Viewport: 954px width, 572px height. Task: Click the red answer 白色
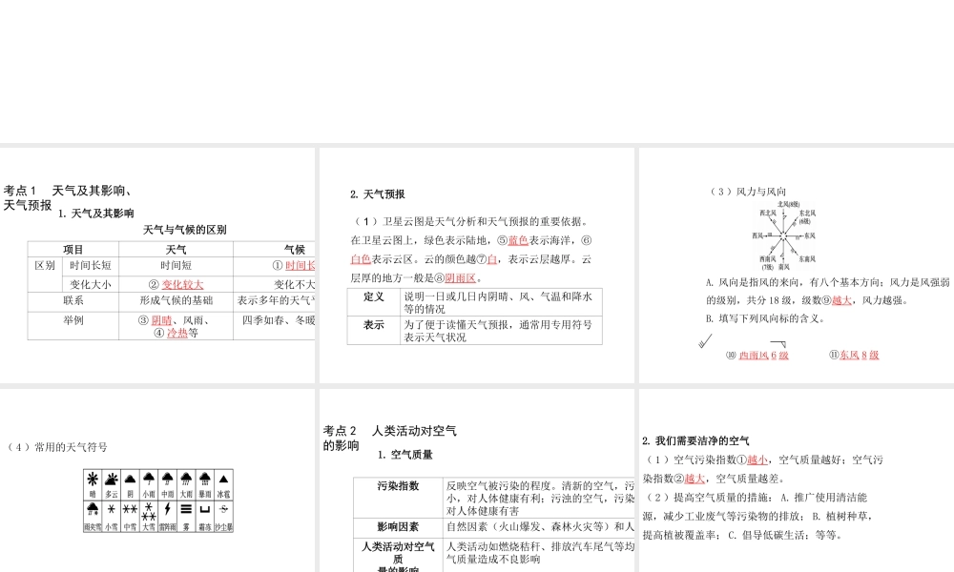(x=361, y=259)
